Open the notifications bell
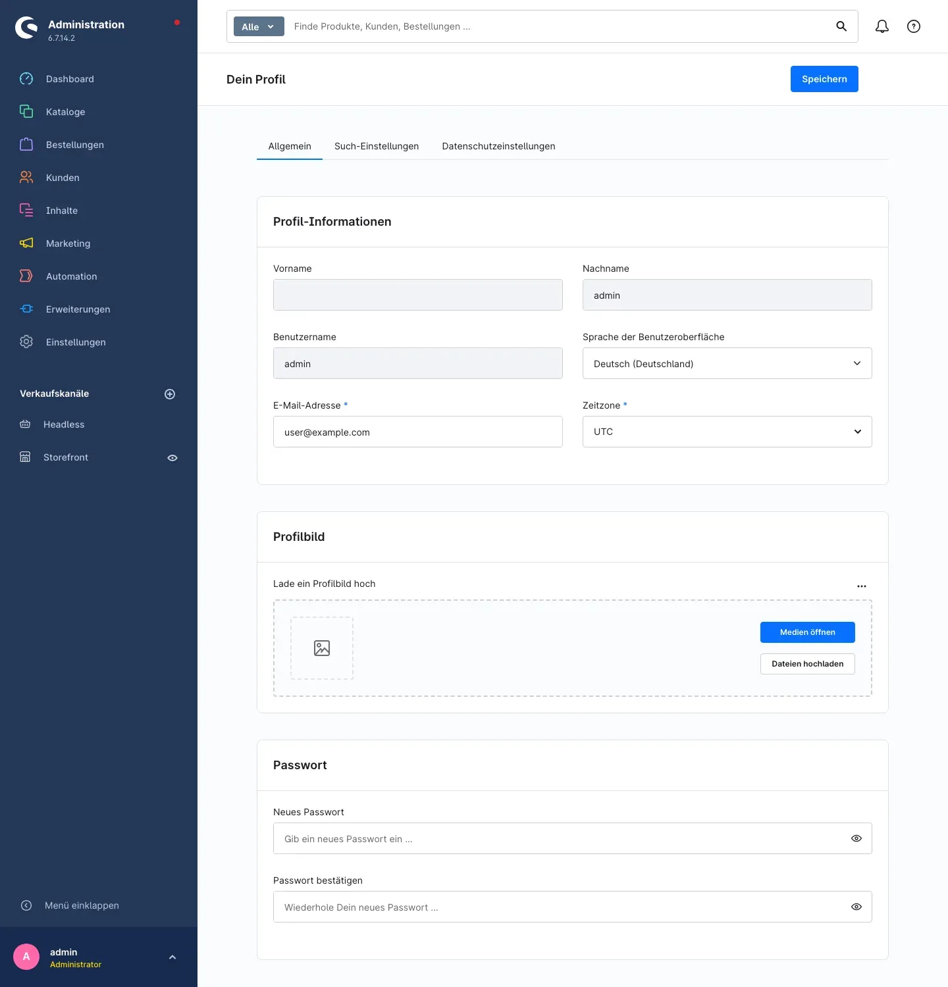 point(882,26)
